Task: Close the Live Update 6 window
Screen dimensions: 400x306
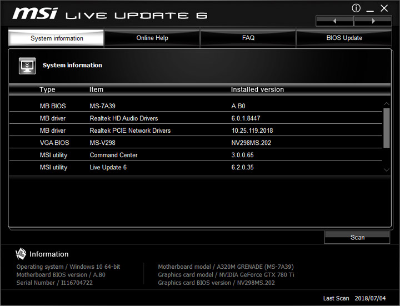Action: pos(384,8)
